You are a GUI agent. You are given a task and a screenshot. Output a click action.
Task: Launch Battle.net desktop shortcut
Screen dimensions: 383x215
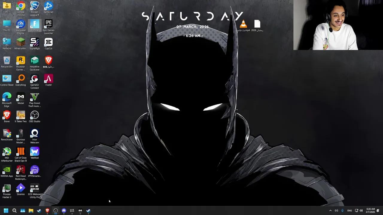click(48, 8)
